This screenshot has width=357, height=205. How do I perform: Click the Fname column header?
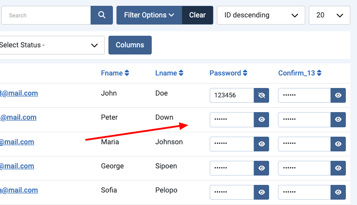pos(112,73)
